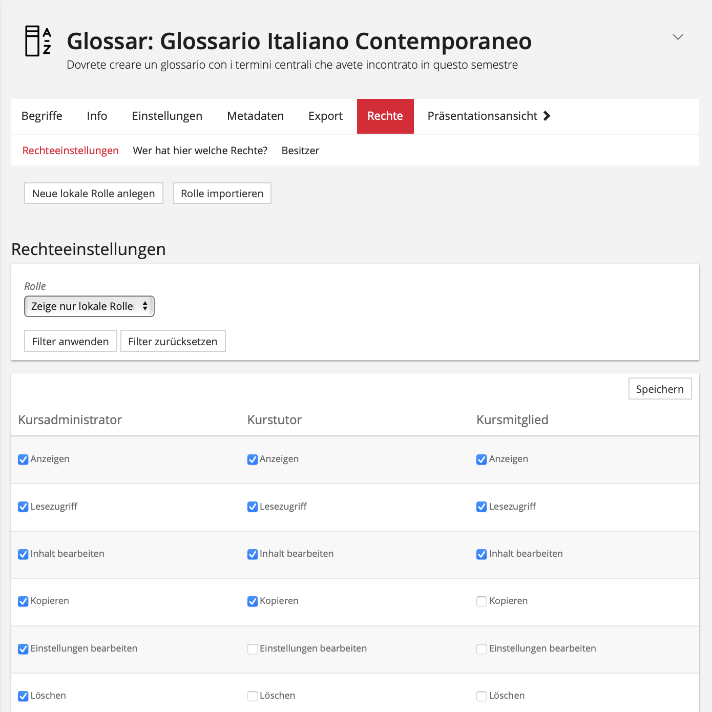This screenshot has height=712, width=712.
Task: Open 'Wer hat hier welche Rechte?' subtab
Action: [200, 151]
